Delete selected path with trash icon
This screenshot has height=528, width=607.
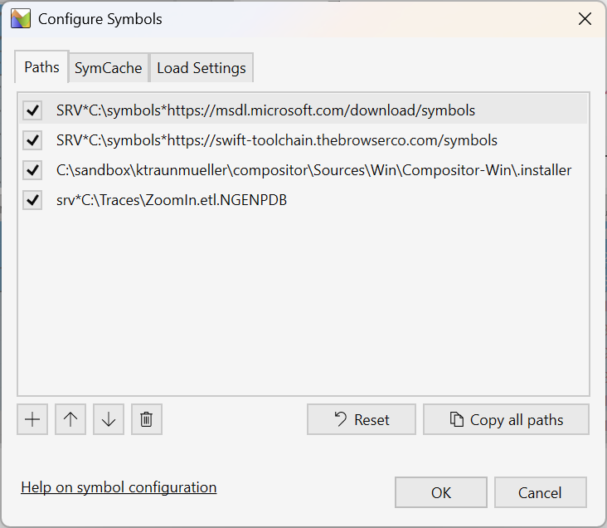pos(146,419)
